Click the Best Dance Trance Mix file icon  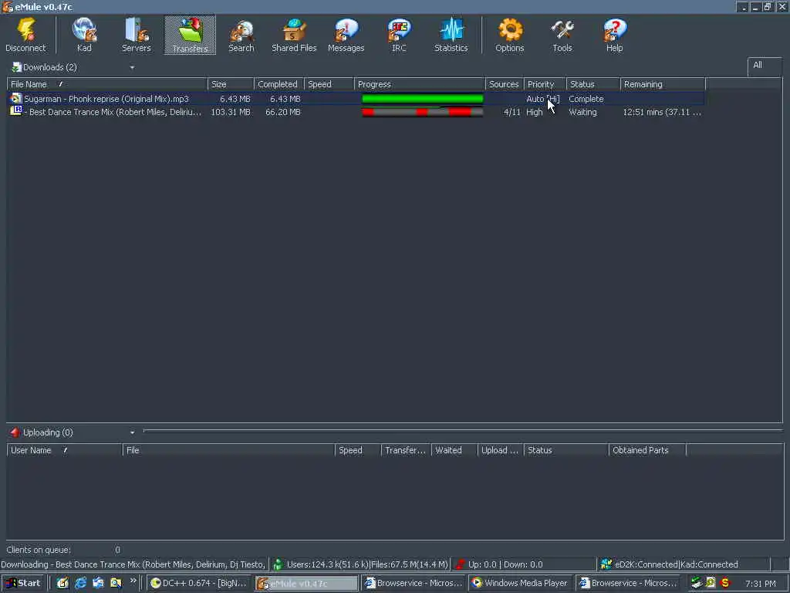click(x=16, y=111)
